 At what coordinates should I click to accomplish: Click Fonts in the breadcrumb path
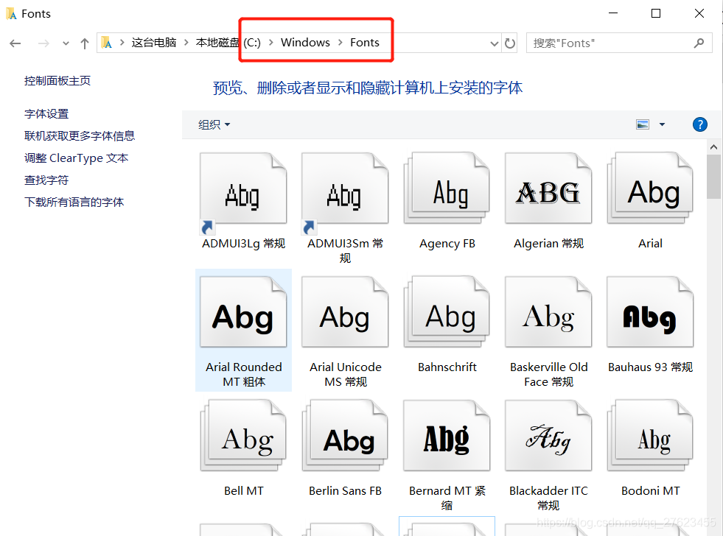pyautogui.click(x=365, y=43)
